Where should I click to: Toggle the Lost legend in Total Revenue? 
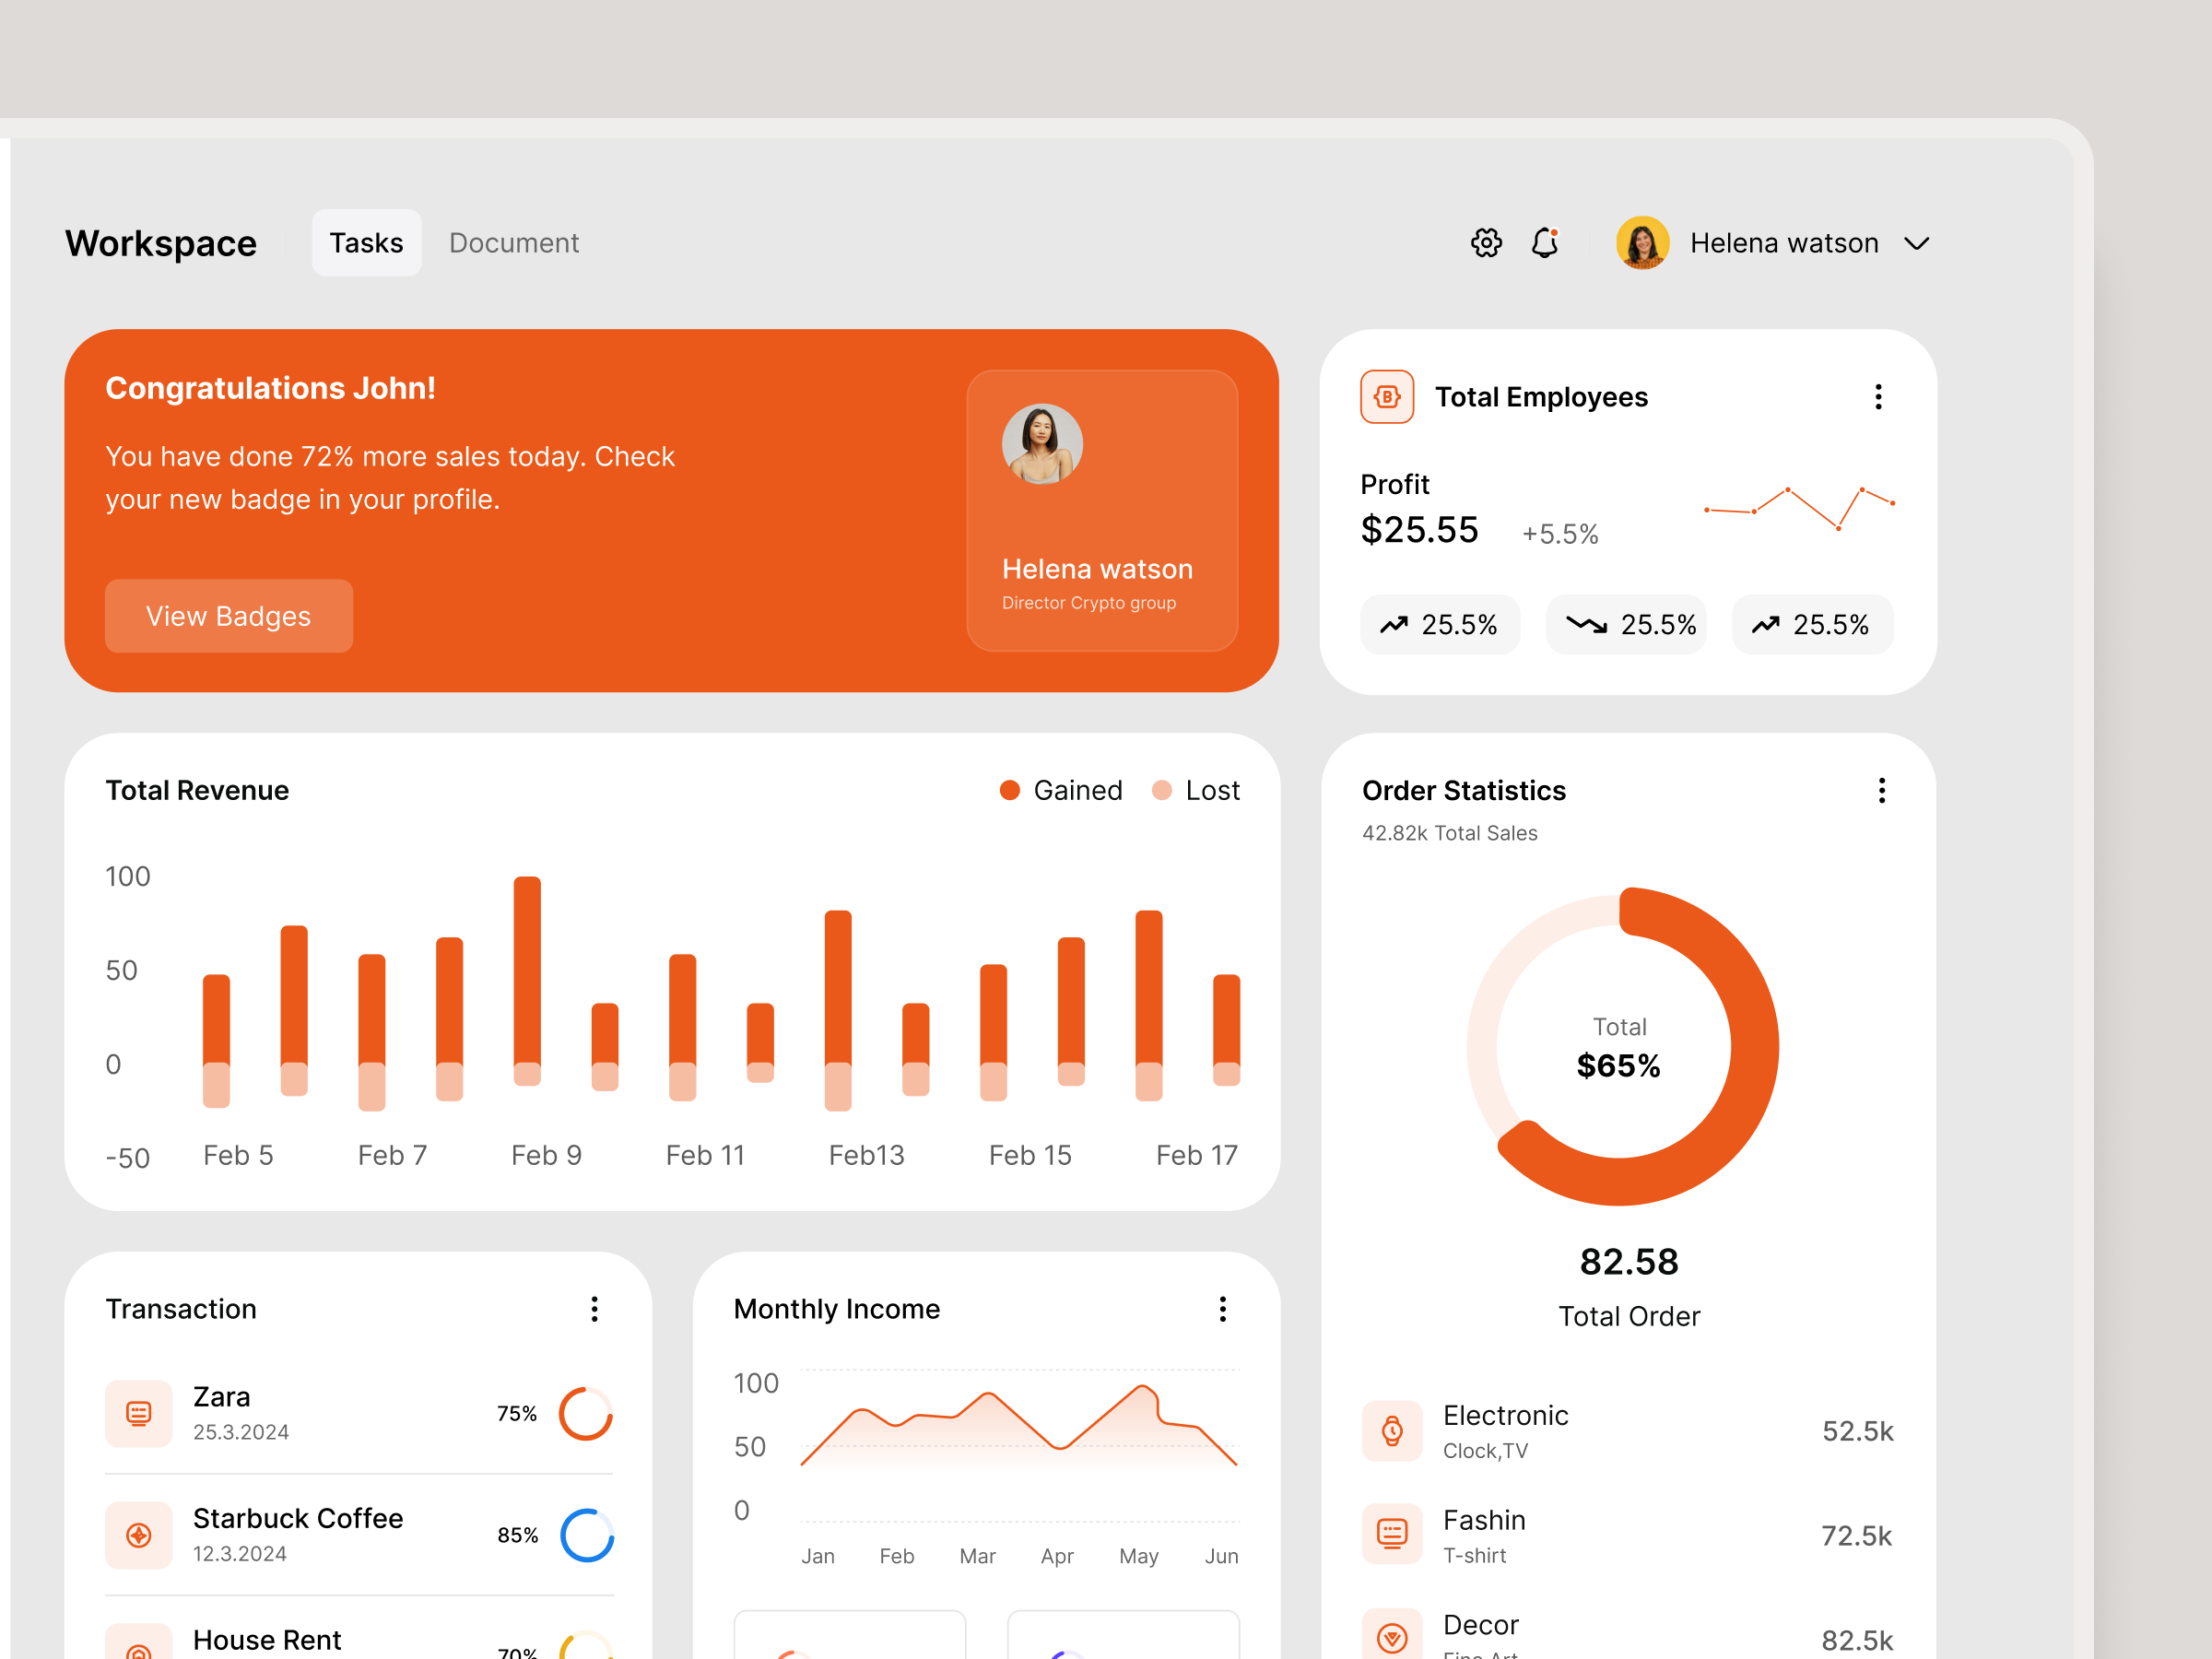coord(1196,790)
